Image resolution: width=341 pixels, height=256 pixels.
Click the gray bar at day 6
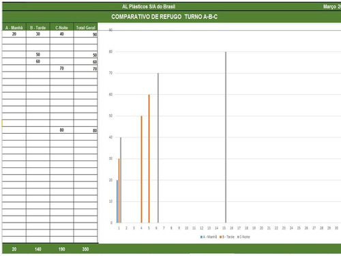158,148
